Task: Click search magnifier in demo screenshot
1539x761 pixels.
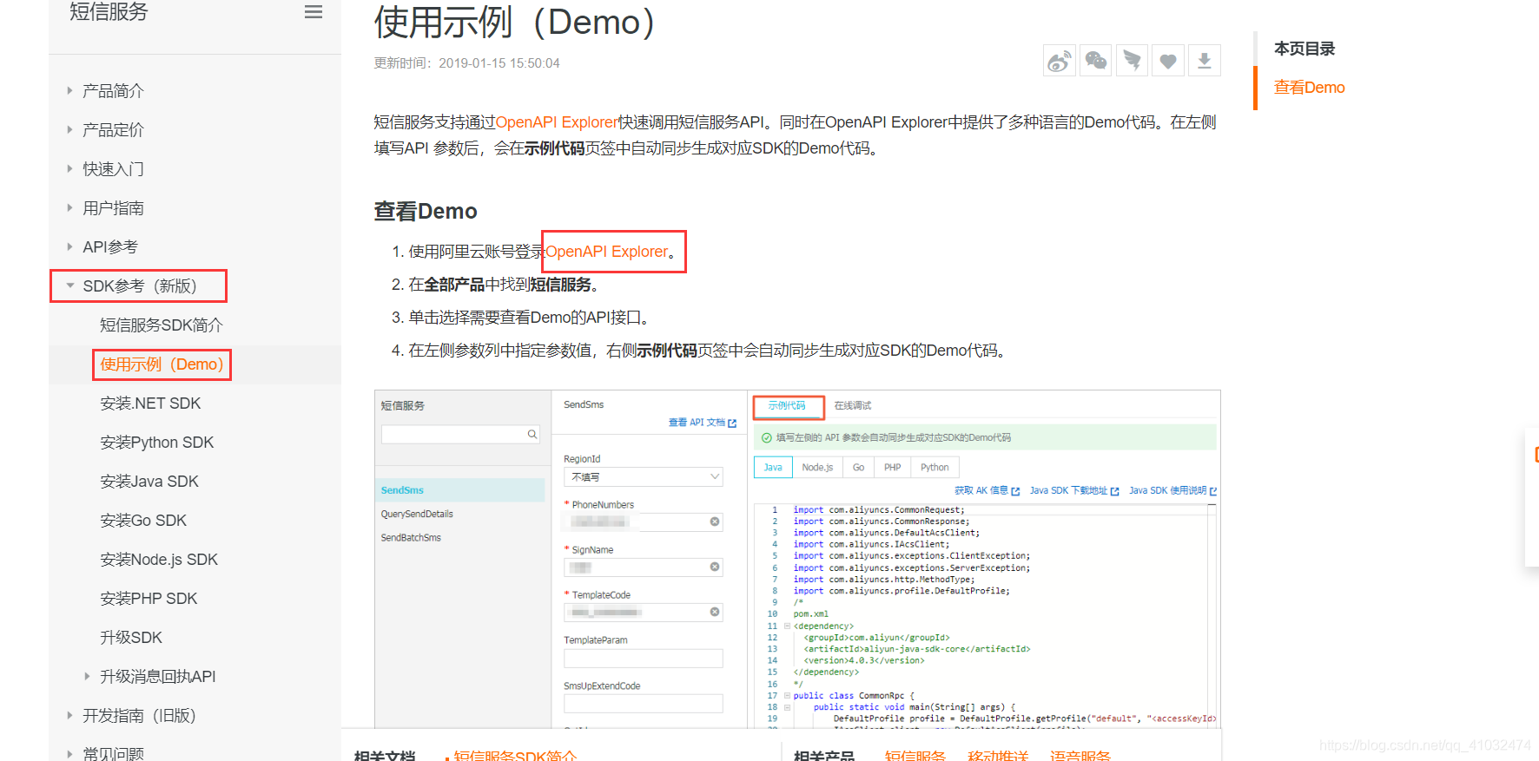Action: (x=532, y=434)
